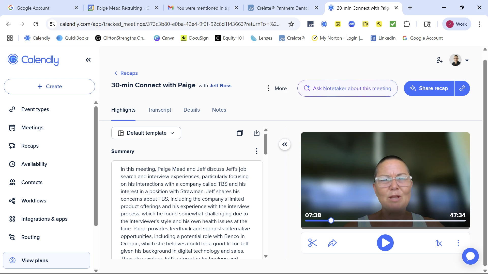
Task: Open Chrome three-dot menu
Action: click(479, 24)
